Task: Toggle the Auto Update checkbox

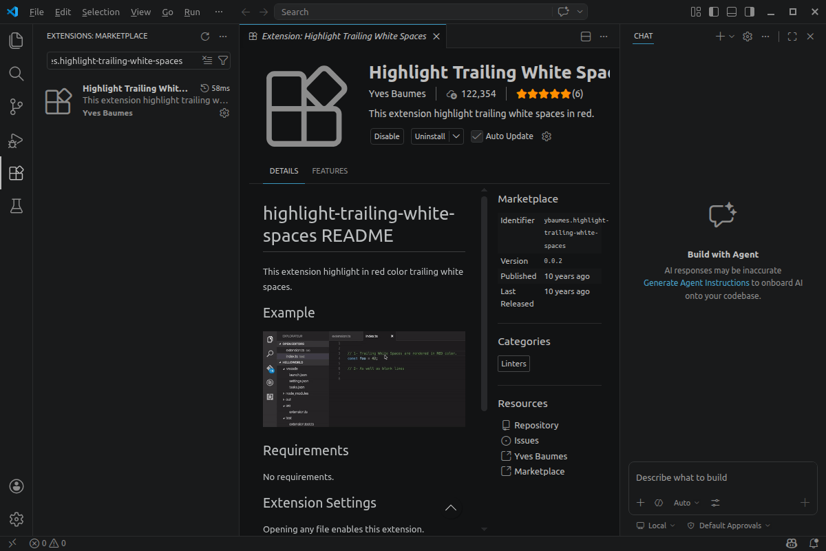Action: 476,136
